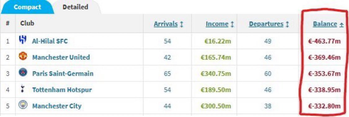Image resolution: width=349 pixels, height=117 pixels.
Task: Open the Al-Hilal SFC club link
Action: tap(50, 41)
